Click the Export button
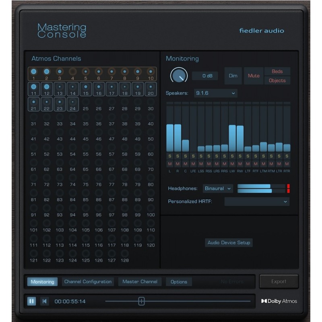Image resolution: width=322 pixels, height=322 pixels. point(279,282)
